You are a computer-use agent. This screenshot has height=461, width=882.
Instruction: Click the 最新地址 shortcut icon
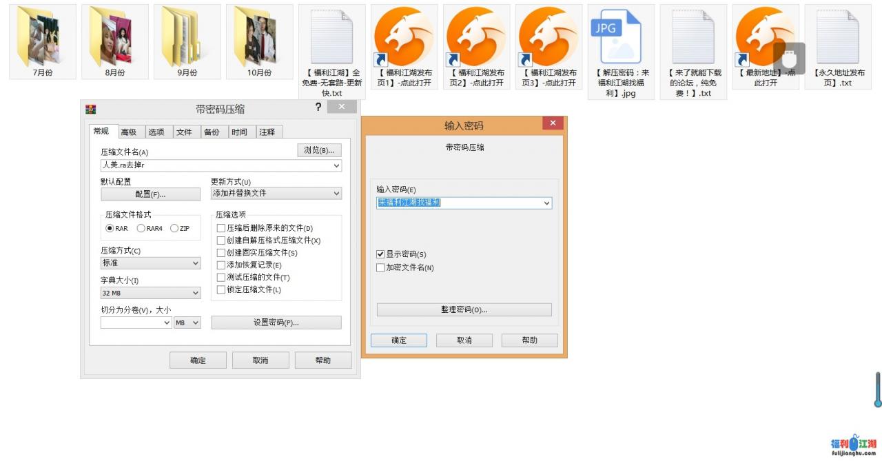click(765, 38)
